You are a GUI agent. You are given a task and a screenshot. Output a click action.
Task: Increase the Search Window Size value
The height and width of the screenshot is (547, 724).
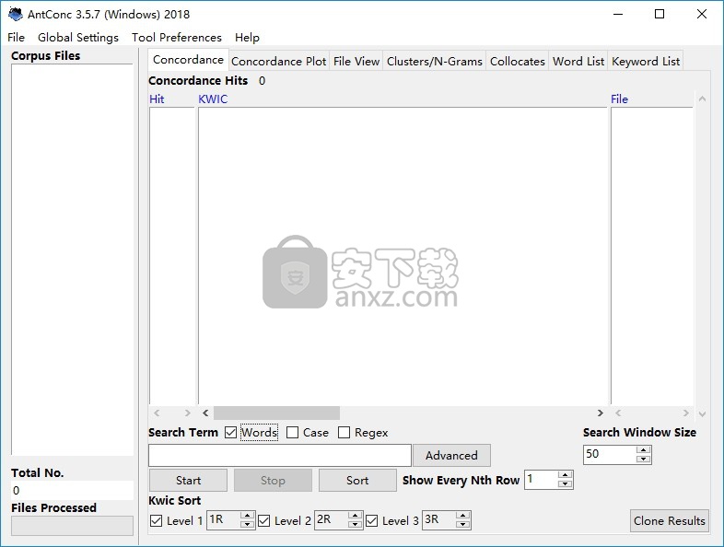coord(643,450)
